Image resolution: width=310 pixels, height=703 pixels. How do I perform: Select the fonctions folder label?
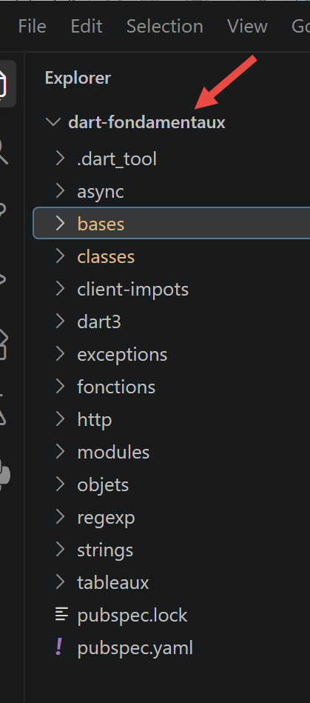tap(116, 387)
